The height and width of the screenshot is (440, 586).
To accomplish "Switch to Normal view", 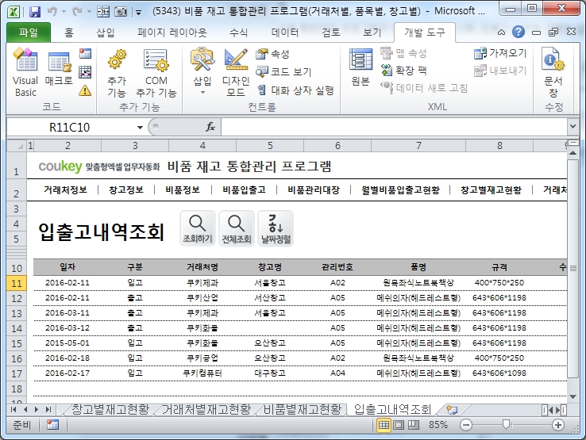I will pos(384,425).
